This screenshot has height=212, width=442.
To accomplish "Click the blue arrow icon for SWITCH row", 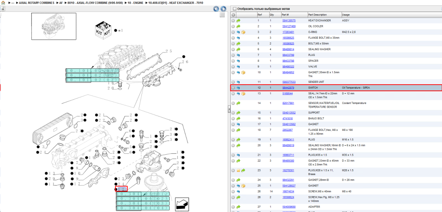I will tap(238, 88).
